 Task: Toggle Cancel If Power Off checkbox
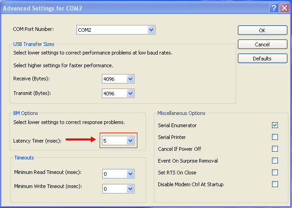(275, 149)
